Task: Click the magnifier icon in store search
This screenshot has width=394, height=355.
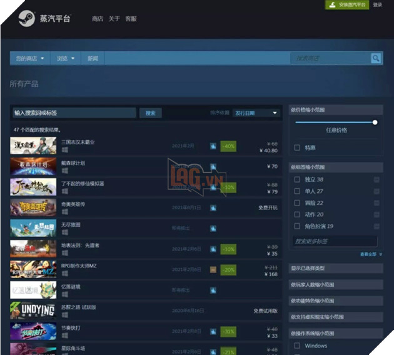Action: [376, 58]
